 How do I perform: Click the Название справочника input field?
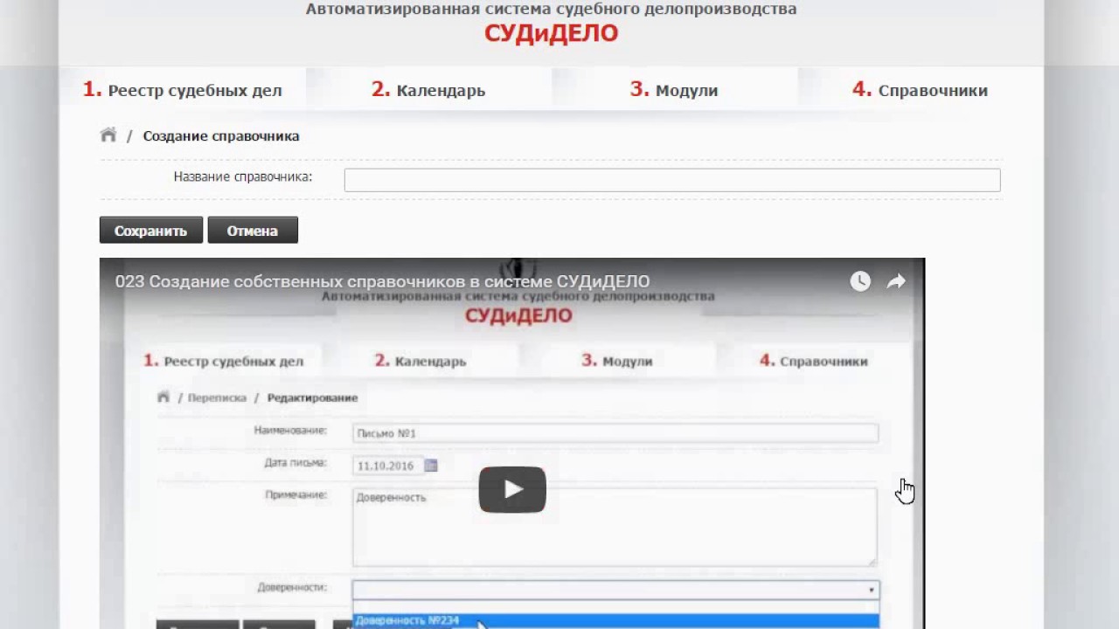point(671,179)
